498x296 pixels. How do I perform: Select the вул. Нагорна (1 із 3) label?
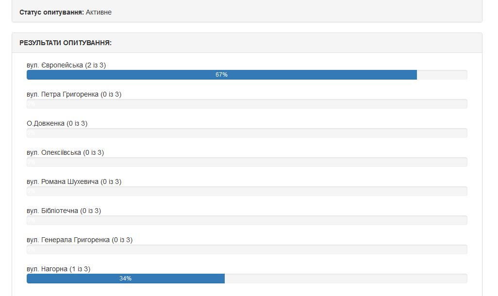[x=58, y=269]
